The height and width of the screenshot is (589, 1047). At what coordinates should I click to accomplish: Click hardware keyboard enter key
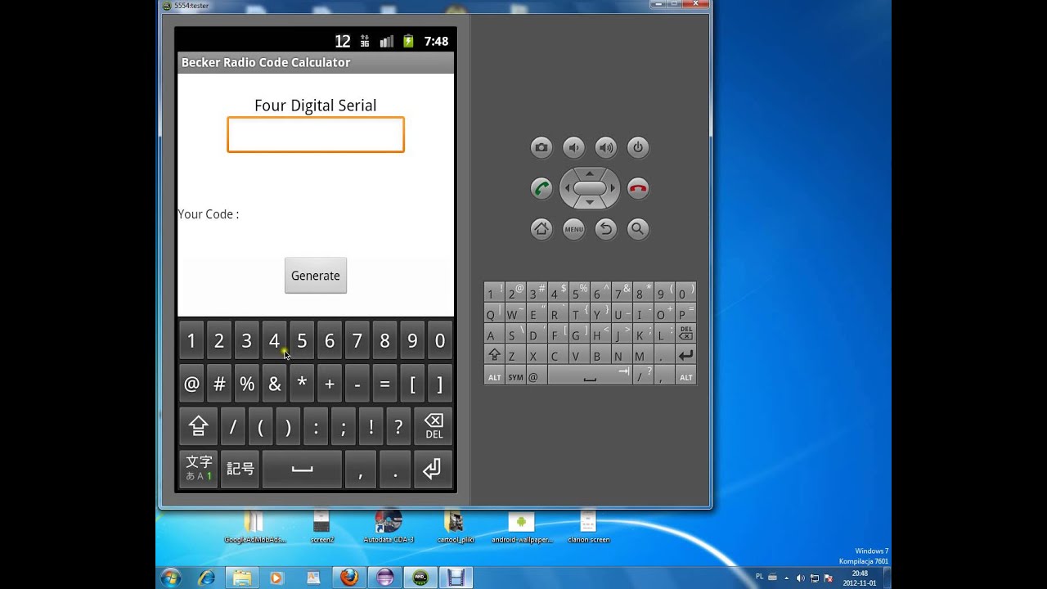pos(685,355)
